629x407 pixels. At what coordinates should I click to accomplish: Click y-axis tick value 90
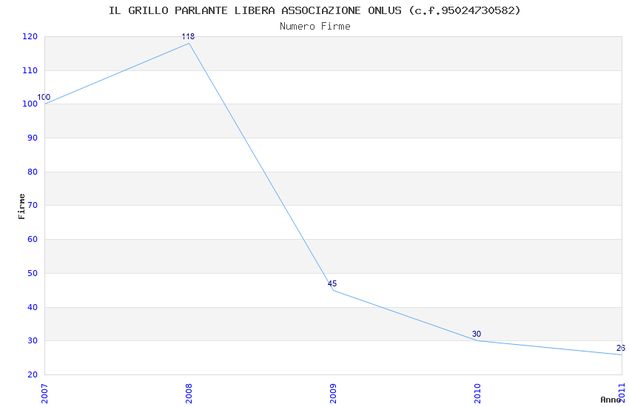coord(33,138)
